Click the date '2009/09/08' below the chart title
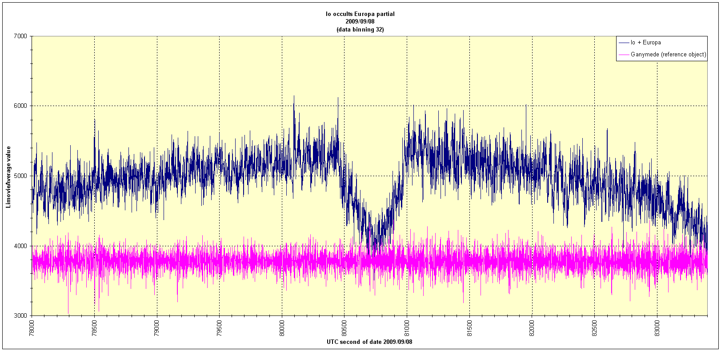721x351 pixels. coord(360,22)
